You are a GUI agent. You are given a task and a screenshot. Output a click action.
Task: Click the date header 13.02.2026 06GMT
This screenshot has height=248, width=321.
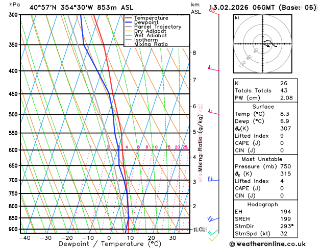[x=242, y=8]
